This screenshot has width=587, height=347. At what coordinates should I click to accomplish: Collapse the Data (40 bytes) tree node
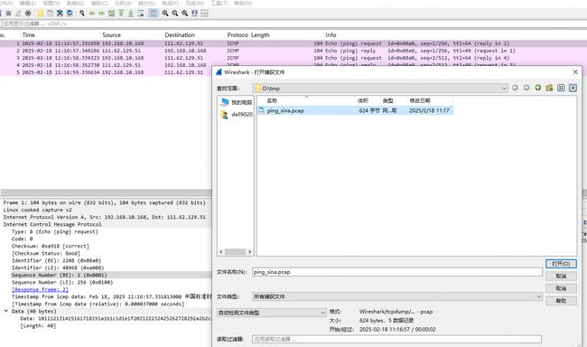[6, 311]
